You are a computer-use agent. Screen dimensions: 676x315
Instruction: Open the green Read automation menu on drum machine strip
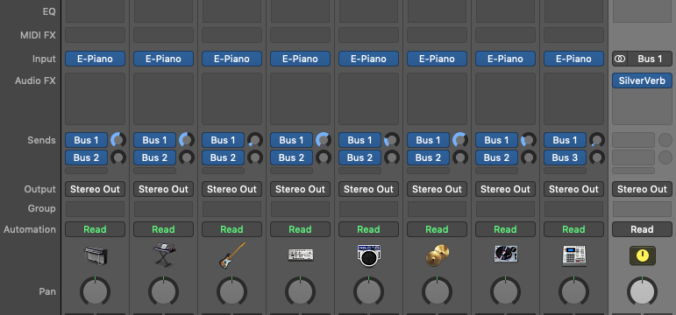tap(301, 229)
